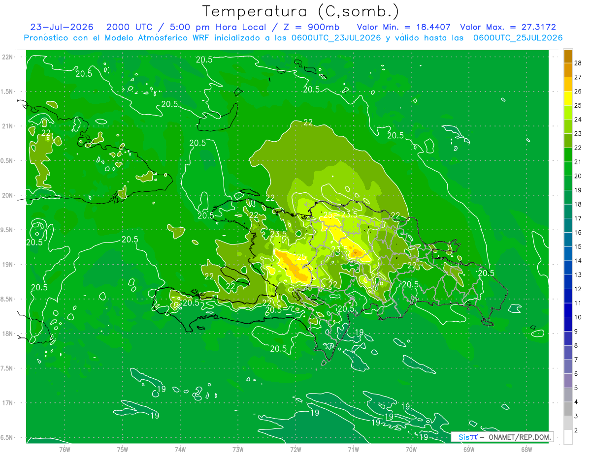Click the latitude axis label '18N'

click(8, 334)
